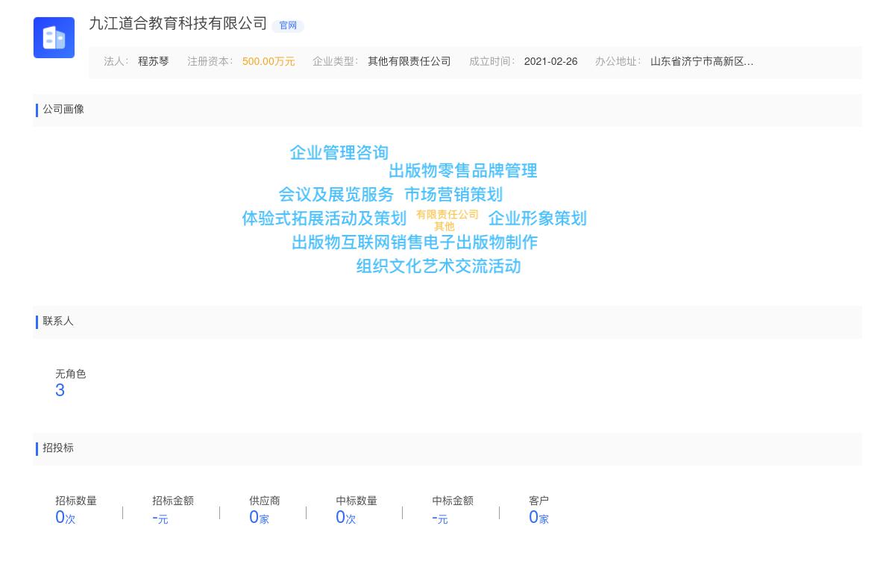Select the 出版物零售品牌管理 tag

(462, 171)
